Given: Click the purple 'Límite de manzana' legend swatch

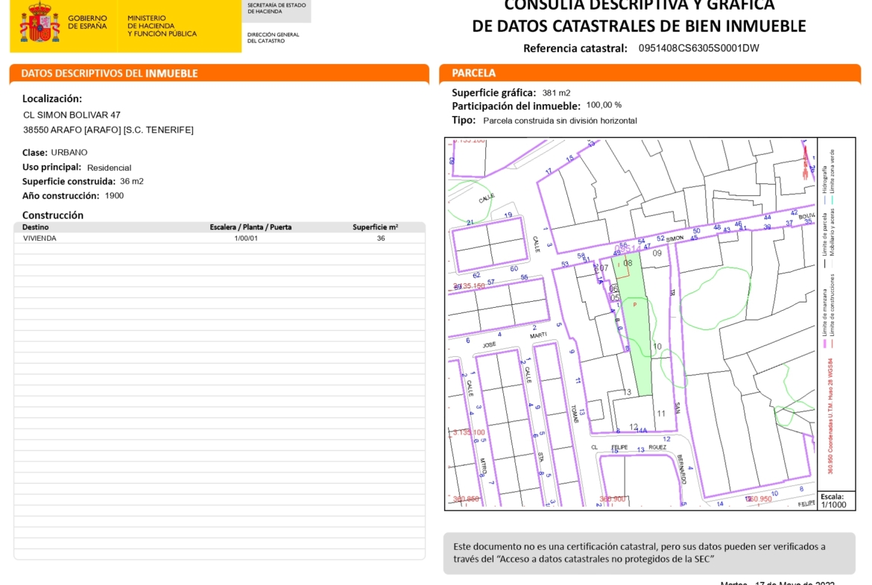Looking at the screenshot, I should (x=826, y=342).
